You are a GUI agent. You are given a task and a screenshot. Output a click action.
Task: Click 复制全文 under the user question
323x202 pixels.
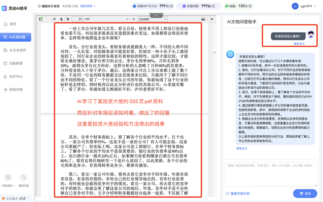pos(299,44)
